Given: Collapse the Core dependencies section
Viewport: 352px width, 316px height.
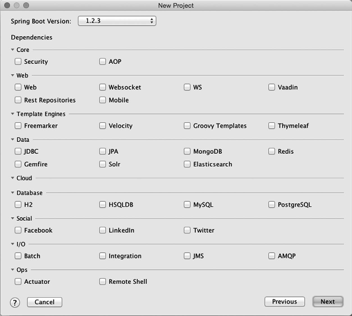Looking at the screenshot, I should (13, 50).
